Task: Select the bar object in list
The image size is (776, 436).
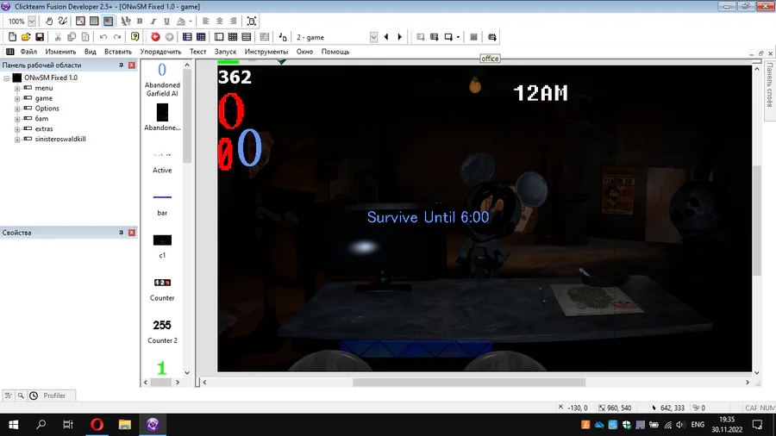Action: pos(162,205)
